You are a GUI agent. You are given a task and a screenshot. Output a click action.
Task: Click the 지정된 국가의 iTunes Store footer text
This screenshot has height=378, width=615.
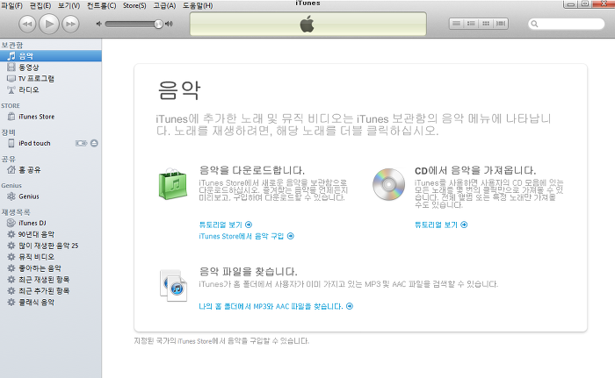click(x=221, y=341)
